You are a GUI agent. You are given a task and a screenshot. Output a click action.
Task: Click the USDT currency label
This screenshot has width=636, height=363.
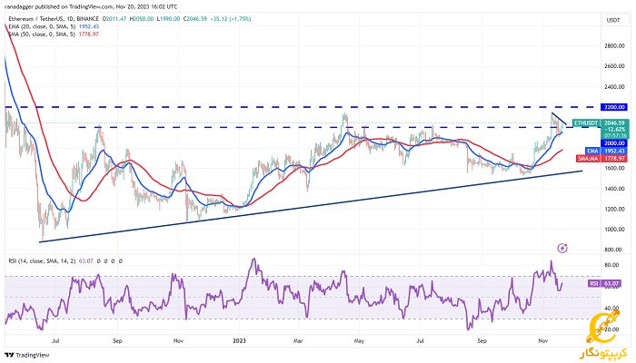coord(613,20)
